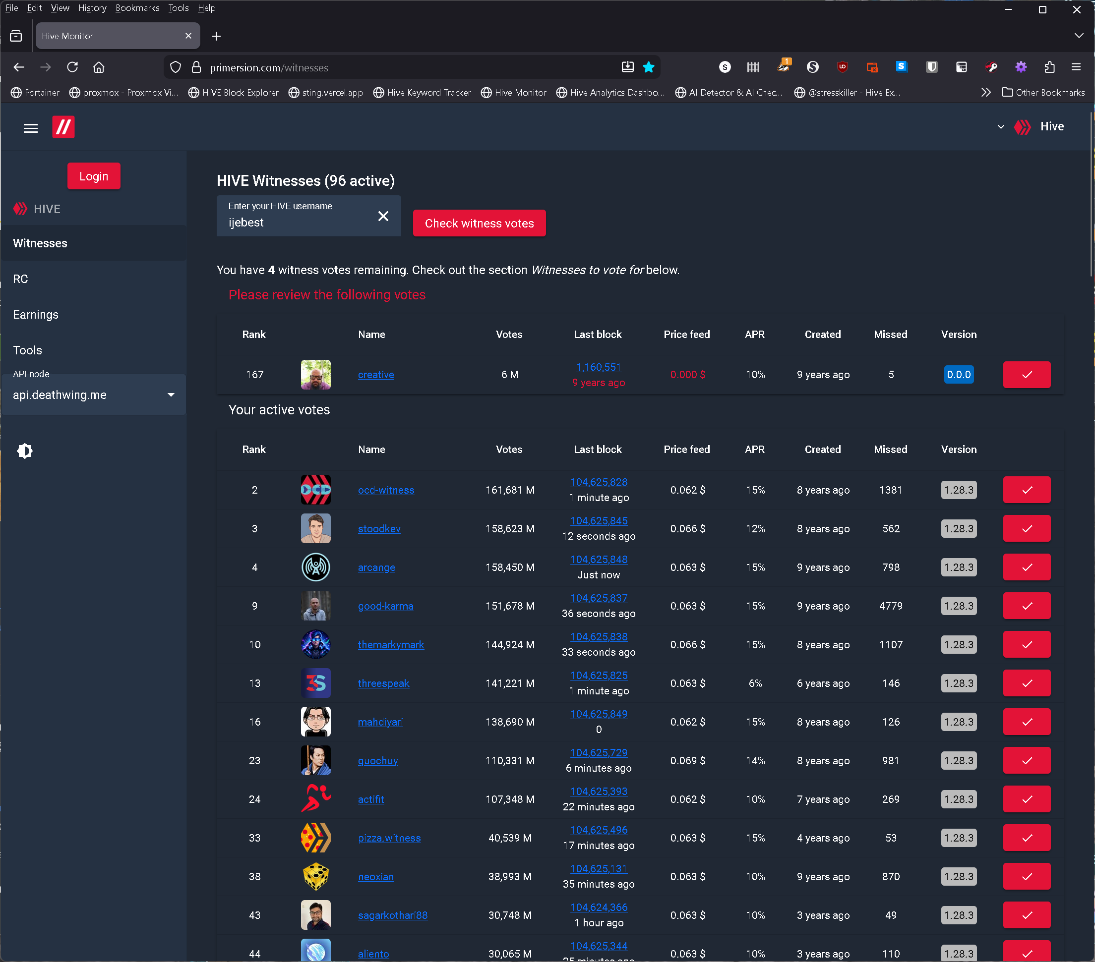The image size is (1095, 962).
Task: Open the tab list dropdown arrow
Action: [1079, 36]
